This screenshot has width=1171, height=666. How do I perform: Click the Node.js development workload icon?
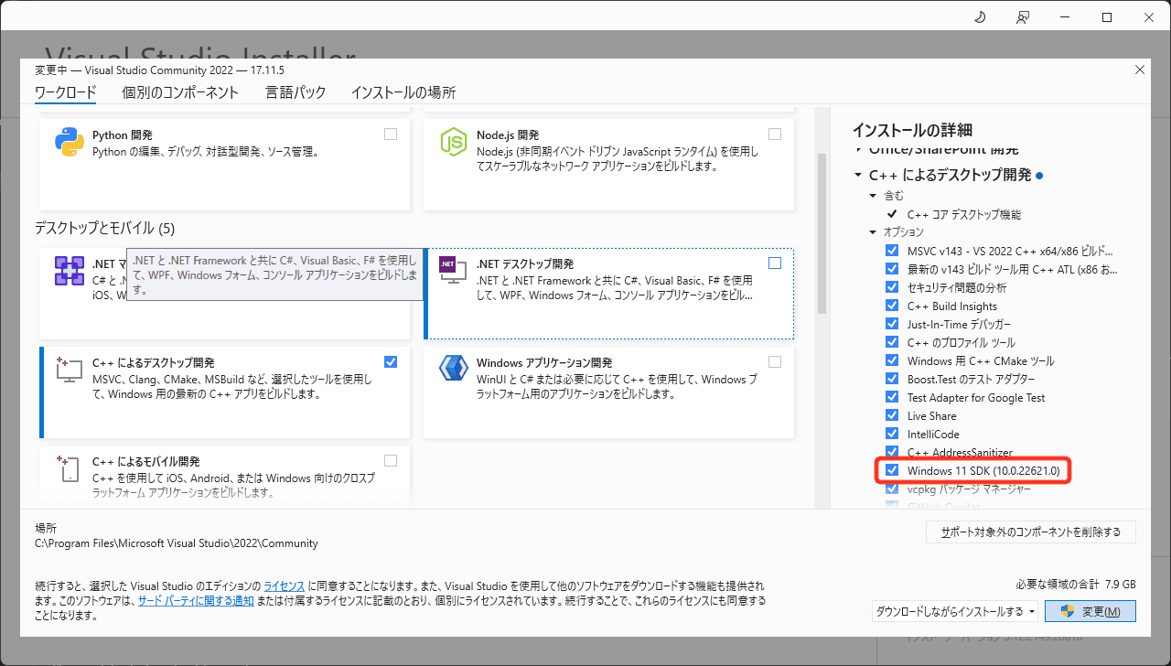454,142
